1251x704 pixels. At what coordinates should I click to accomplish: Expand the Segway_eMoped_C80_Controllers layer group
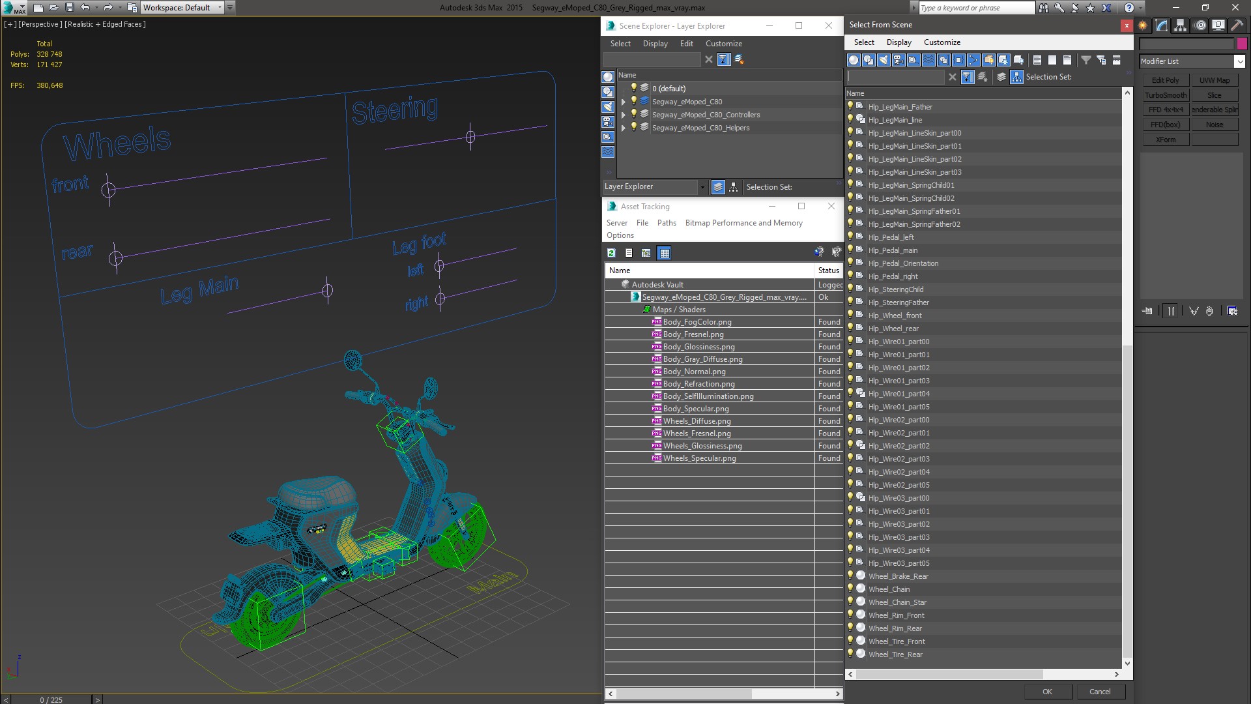tap(623, 114)
